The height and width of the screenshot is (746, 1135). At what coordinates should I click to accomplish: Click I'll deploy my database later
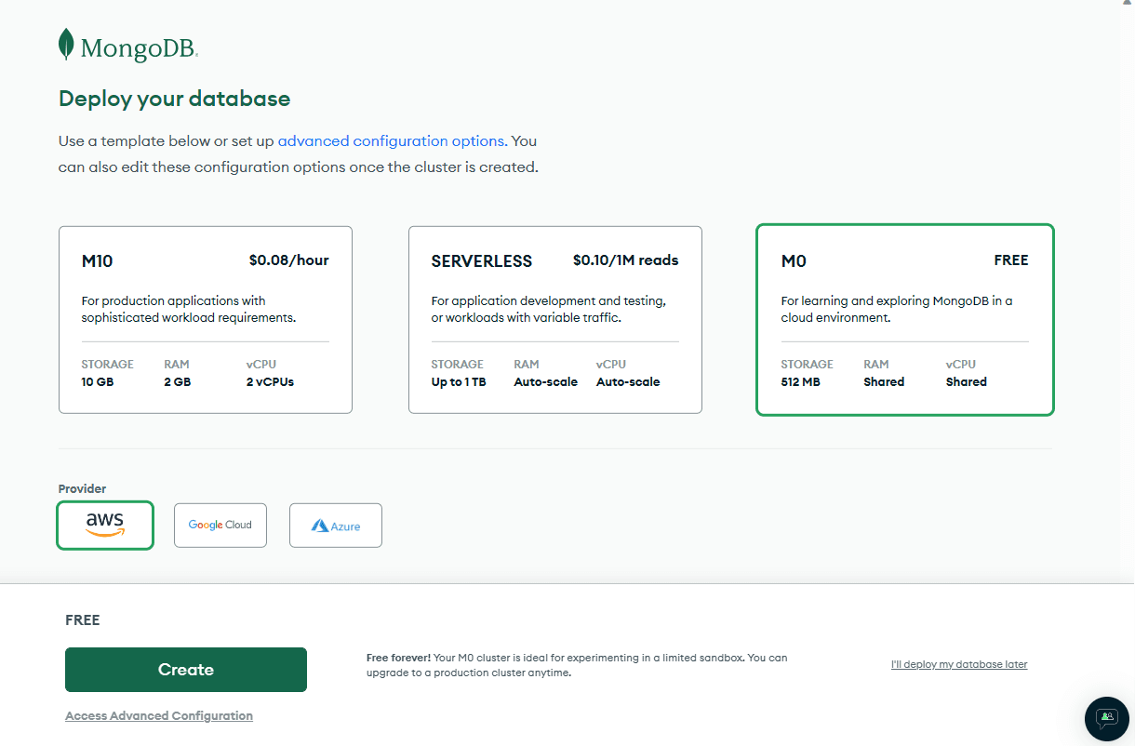pyautogui.click(x=959, y=664)
